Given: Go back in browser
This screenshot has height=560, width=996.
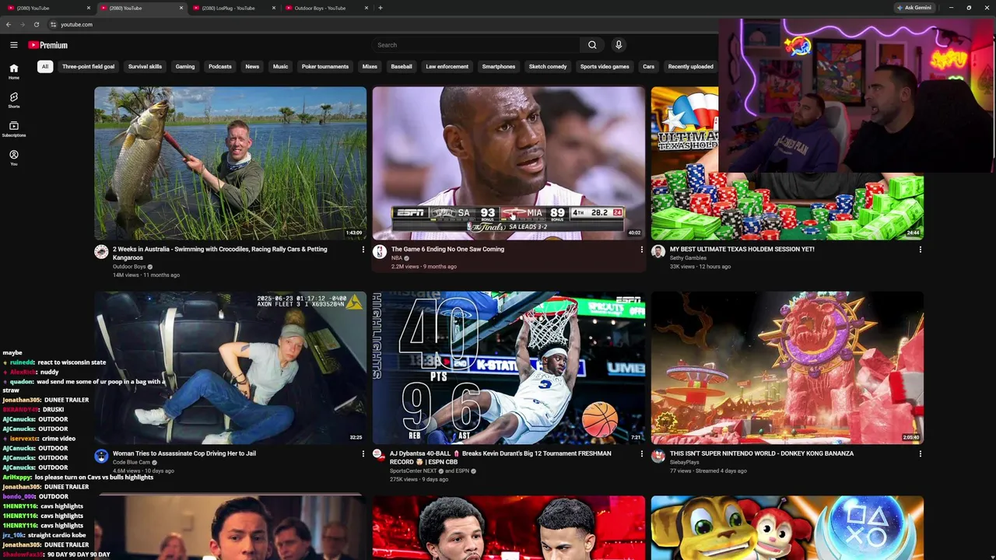Looking at the screenshot, I should click(x=9, y=24).
